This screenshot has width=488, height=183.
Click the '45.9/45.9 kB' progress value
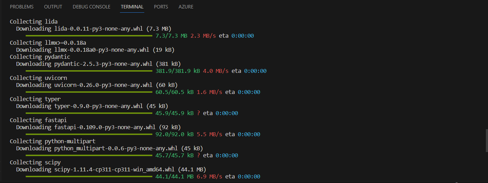pos(174,113)
